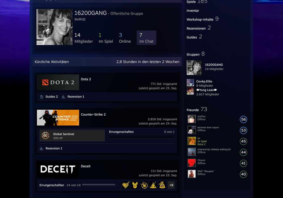Open the meditating-figure Deceit achievement icon
The image size is (283, 198).
[x=153, y=185]
